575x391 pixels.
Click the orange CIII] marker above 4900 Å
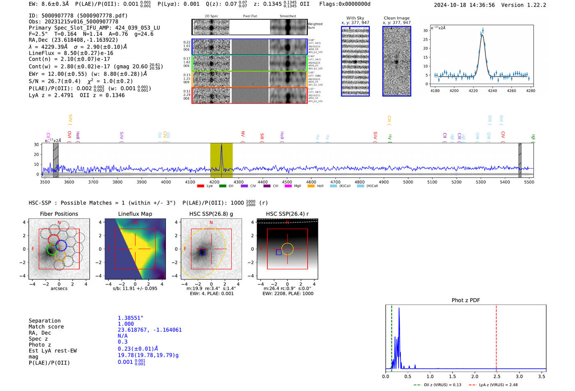389,120
